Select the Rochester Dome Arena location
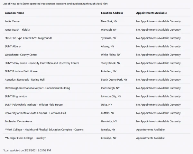The width and height of the screenshot is (193, 154). click(x=19, y=121)
